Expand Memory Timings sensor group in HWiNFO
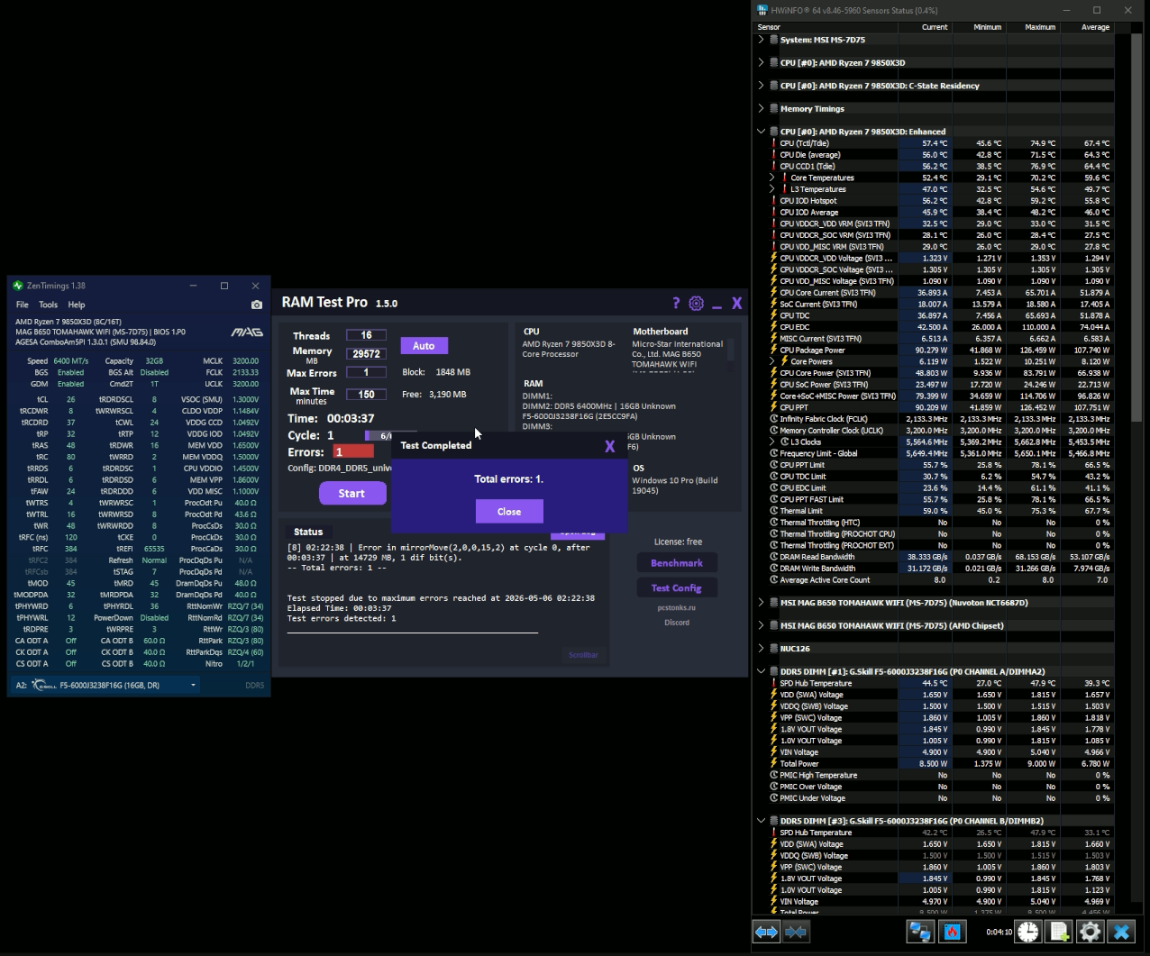The height and width of the screenshot is (956, 1150). 762,108
